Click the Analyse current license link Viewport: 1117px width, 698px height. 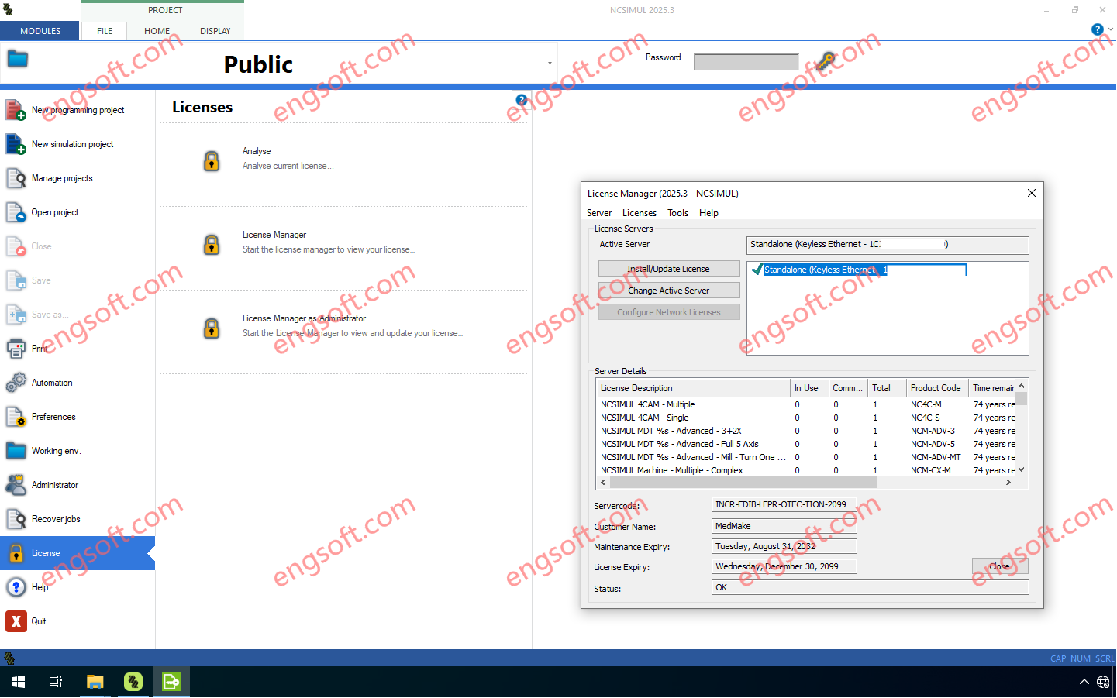click(x=288, y=166)
